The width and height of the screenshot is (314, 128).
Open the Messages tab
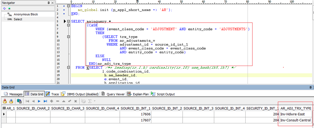pyautogui.click(x=13, y=94)
